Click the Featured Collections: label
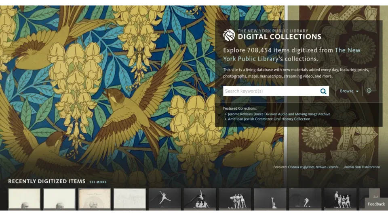The width and height of the screenshot is (388, 216). pyautogui.click(x=240, y=108)
